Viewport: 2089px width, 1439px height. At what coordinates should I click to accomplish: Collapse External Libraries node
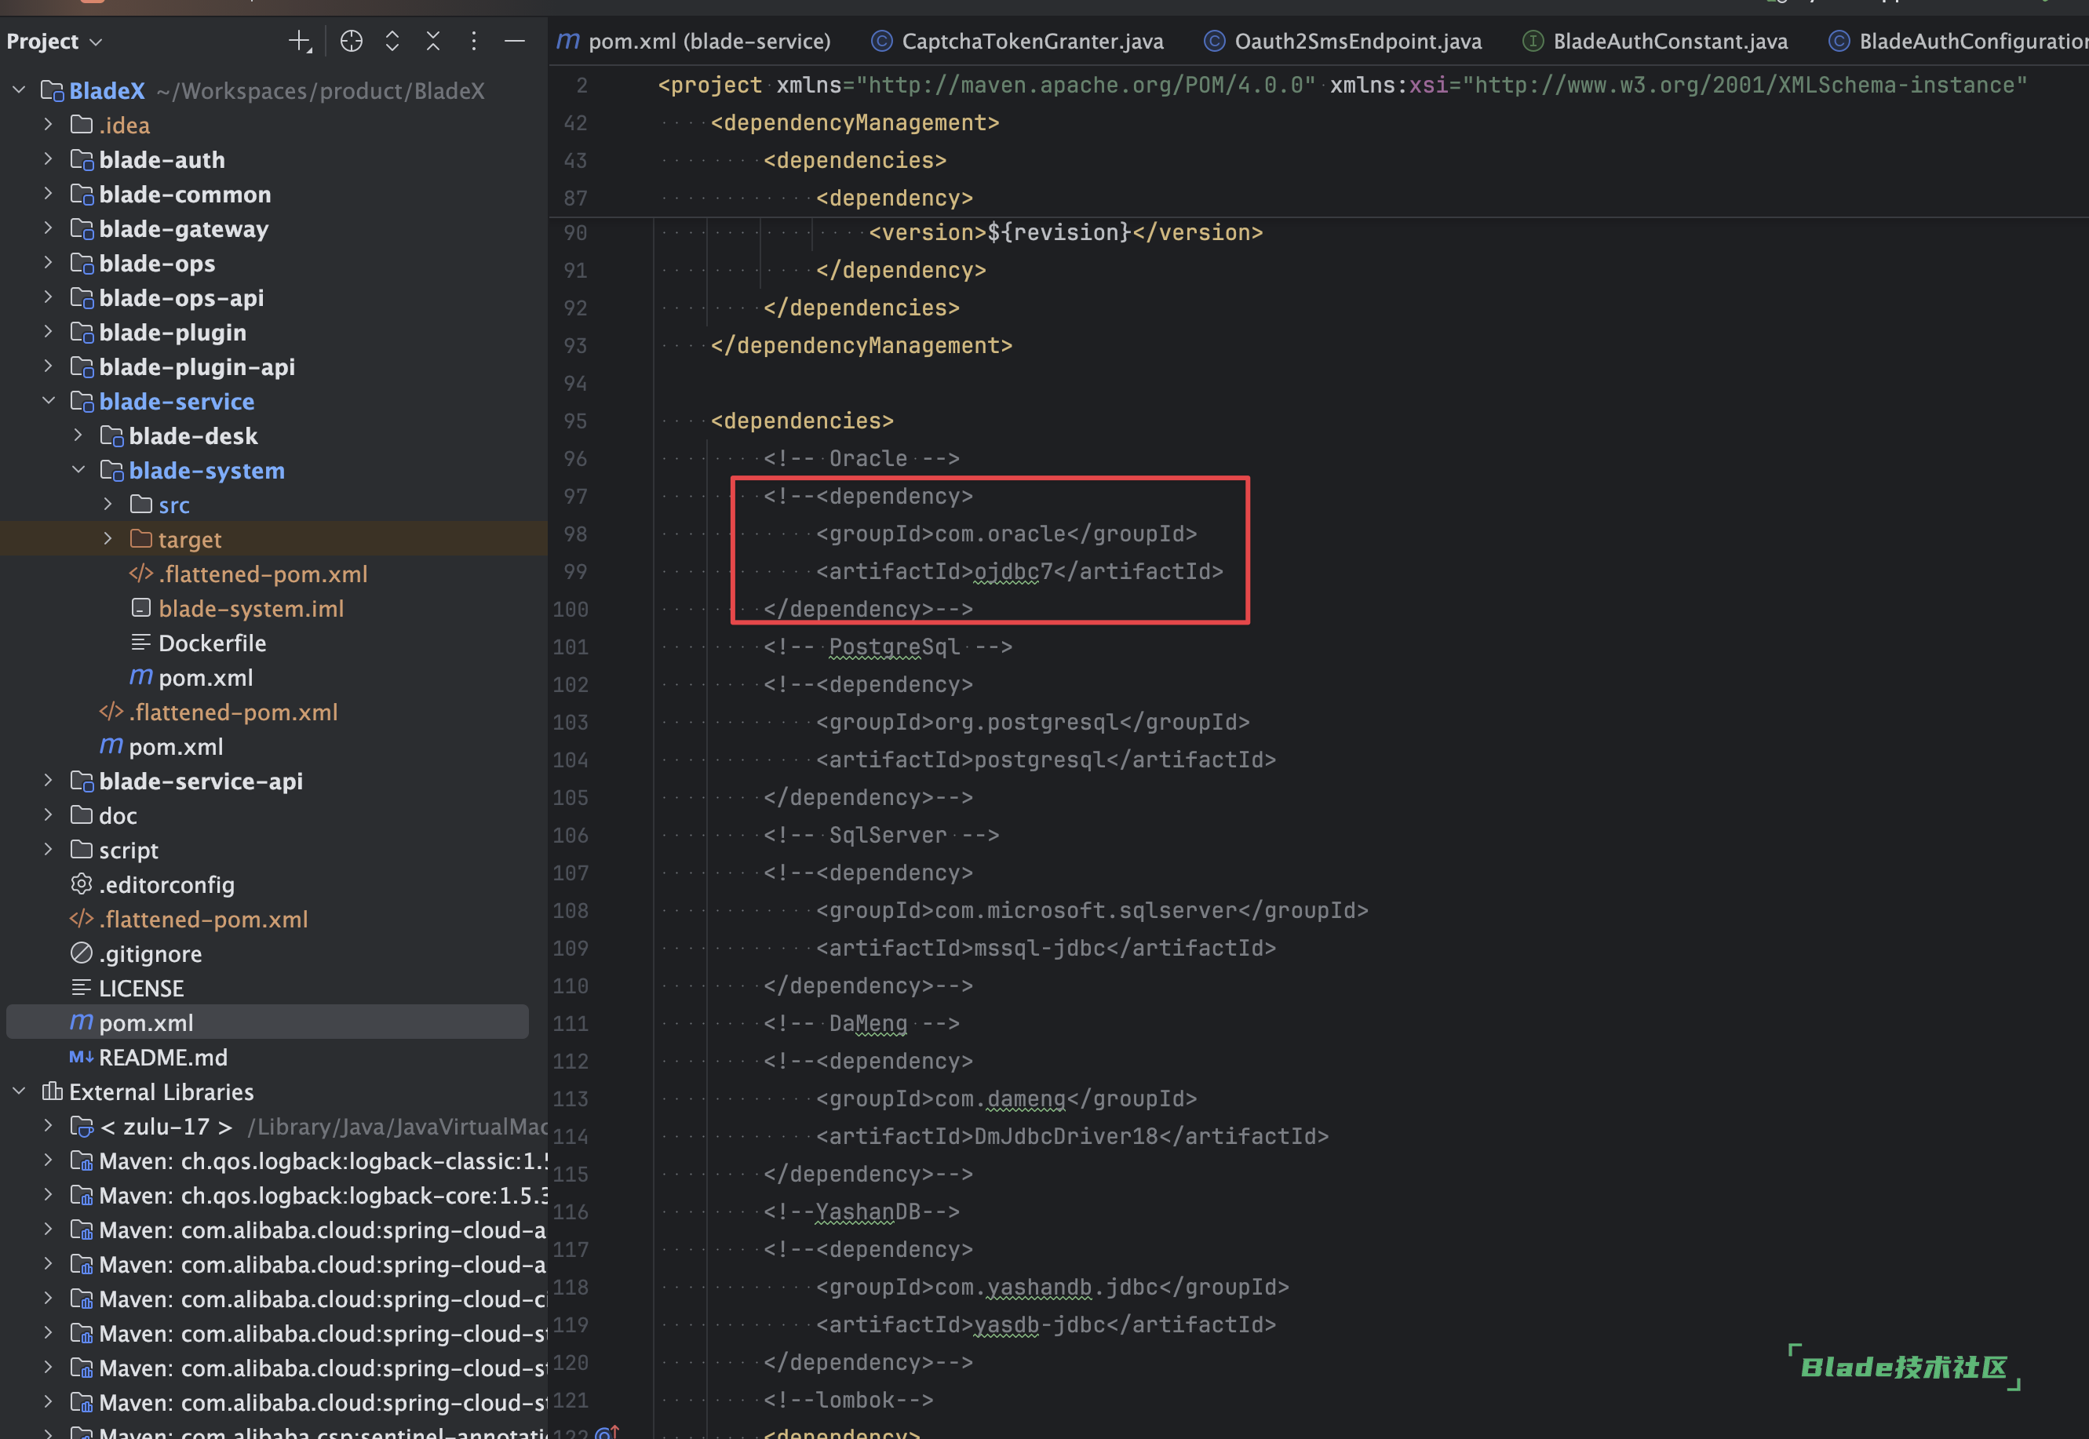pyautogui.click(x=19, y=1091)
